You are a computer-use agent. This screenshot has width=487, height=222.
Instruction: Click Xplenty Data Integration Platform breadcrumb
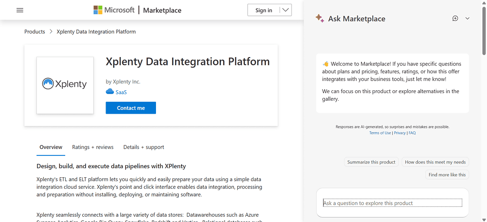96,32
